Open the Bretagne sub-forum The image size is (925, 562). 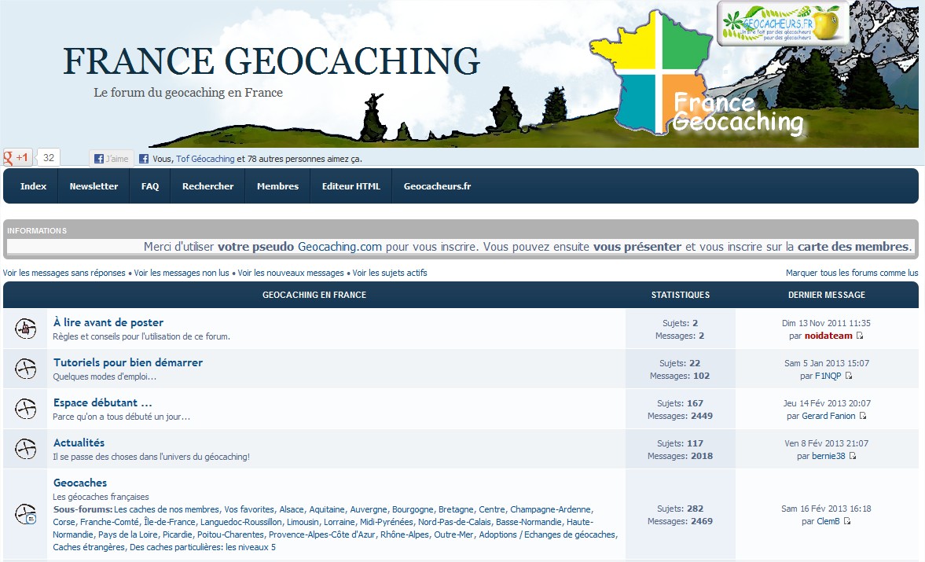click(456, 509)
